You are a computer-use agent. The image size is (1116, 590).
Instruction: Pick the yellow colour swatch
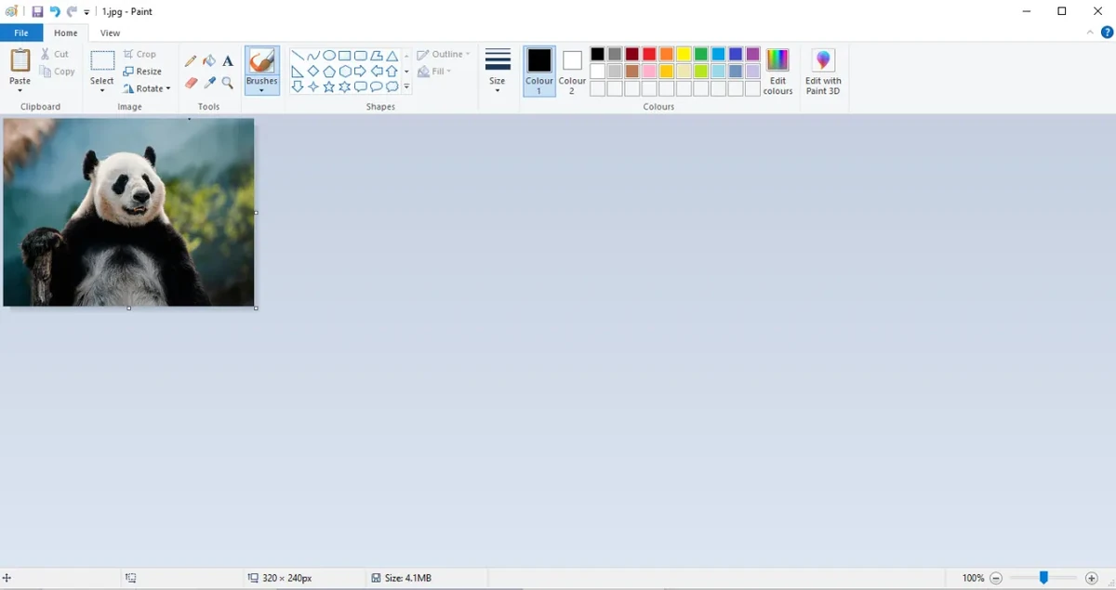click(x=684, y=55)
